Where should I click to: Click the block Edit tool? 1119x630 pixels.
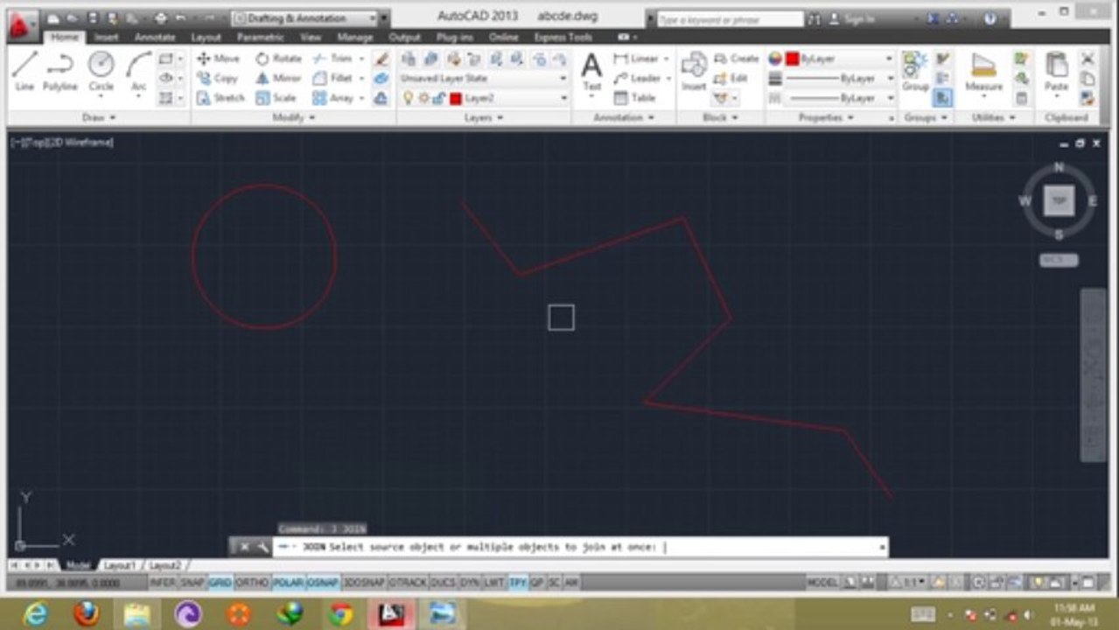tap(731, 78)
